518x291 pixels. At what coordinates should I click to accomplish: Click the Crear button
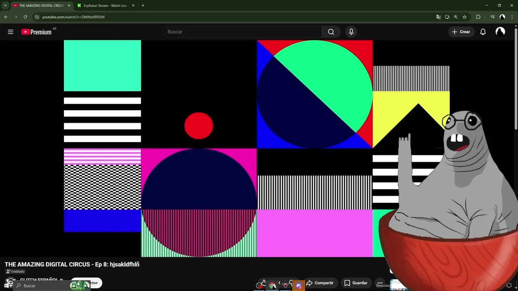(x=461, y=32)
